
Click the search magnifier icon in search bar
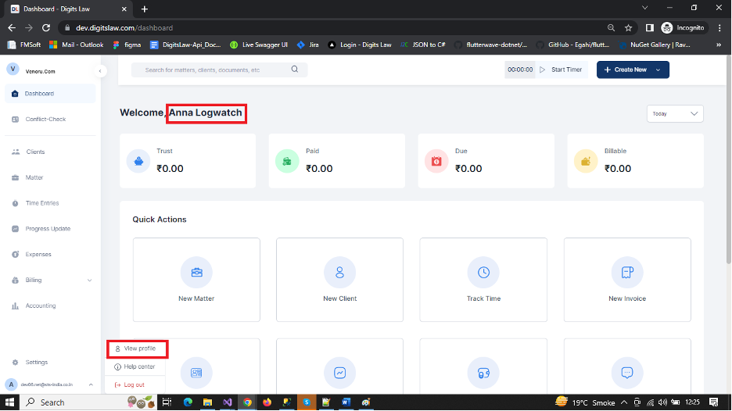click(295, 70)
